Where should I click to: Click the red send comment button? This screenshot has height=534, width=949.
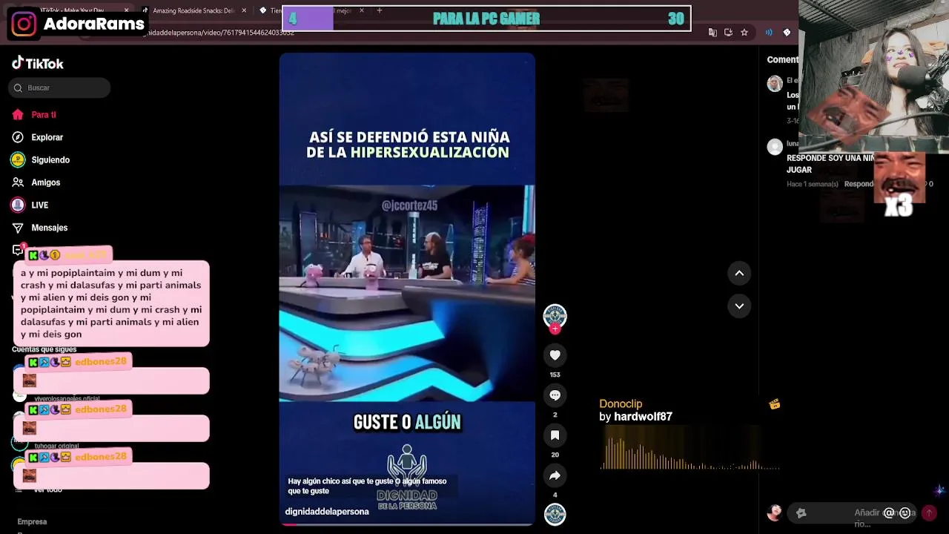pos(929,512)
